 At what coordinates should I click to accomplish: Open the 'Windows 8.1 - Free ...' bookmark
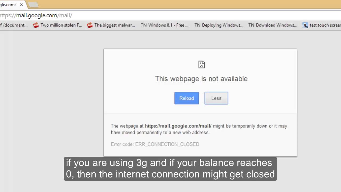pyautogui.click(x=165, y=25)
